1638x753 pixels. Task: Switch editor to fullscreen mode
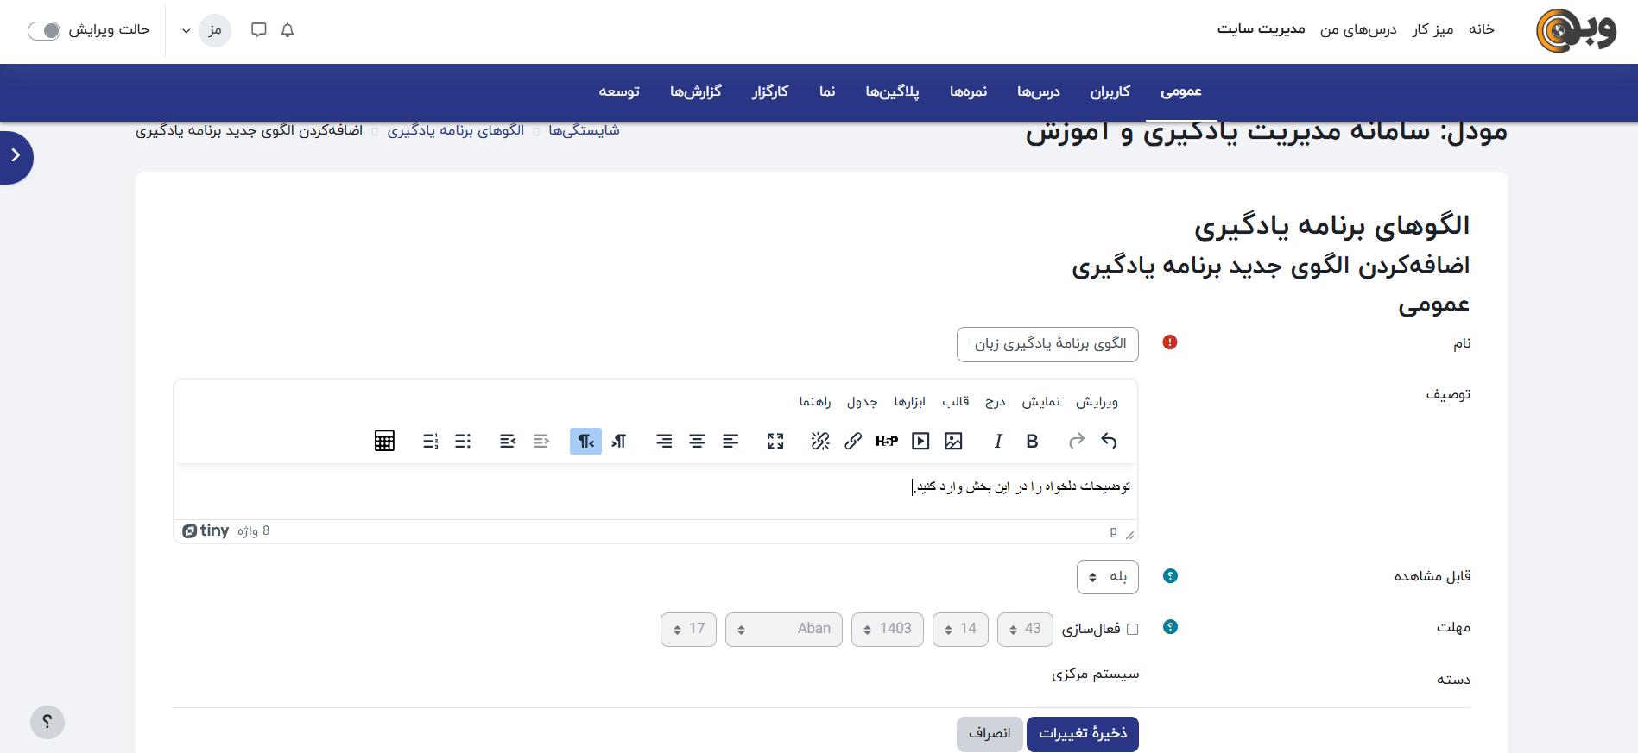(x=775, y=442)
